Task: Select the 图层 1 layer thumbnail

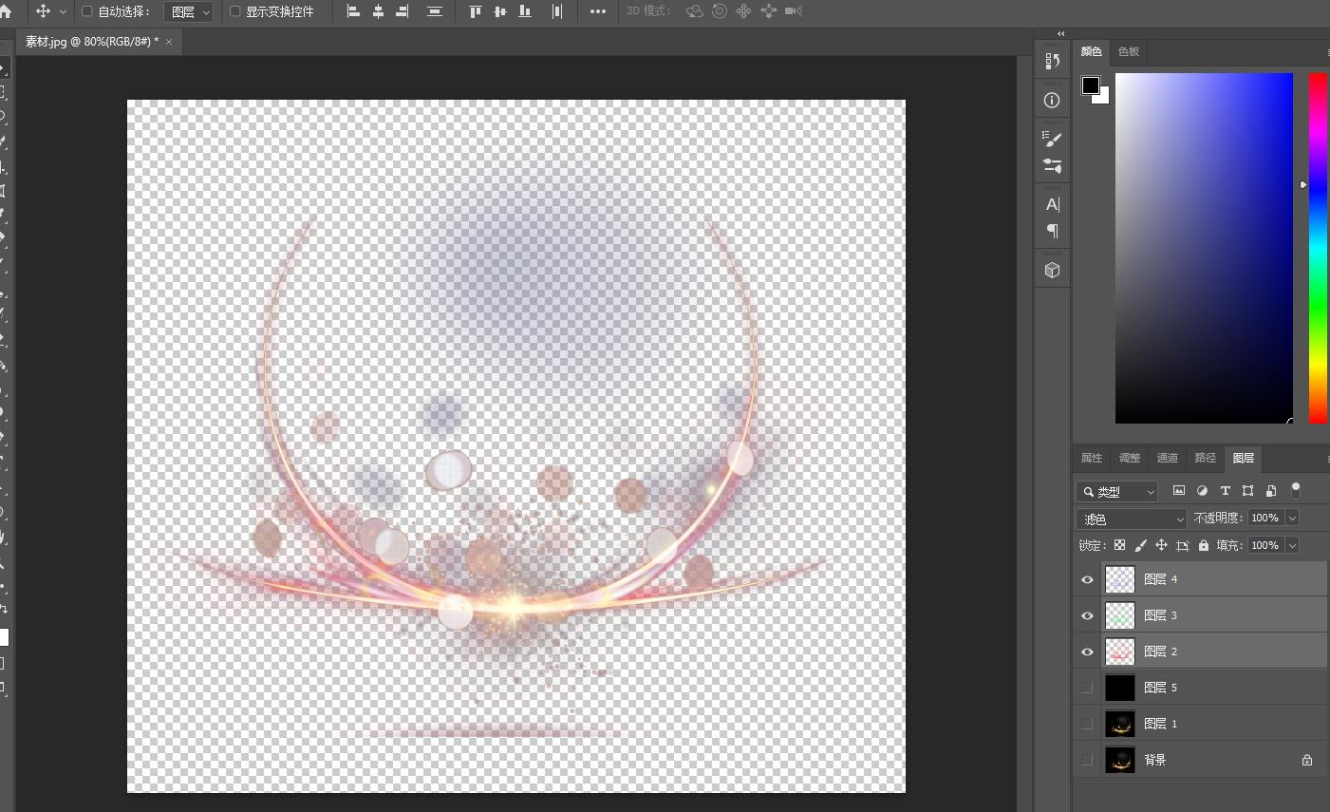Action: coord(1120,724)
